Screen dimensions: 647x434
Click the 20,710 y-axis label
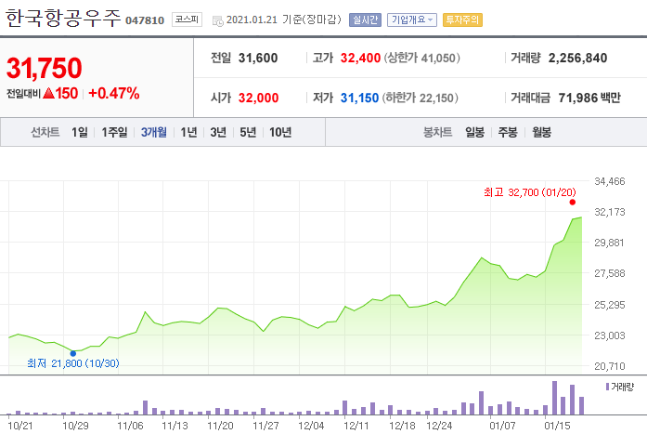pos(610,366)
